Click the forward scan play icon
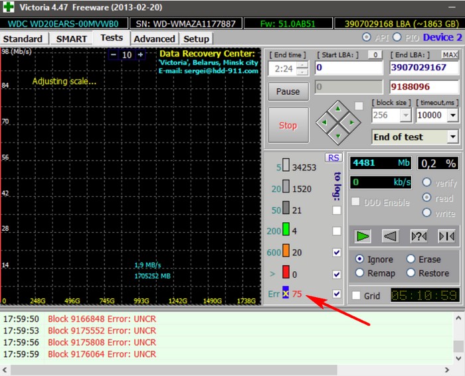Screen dimensions: 465x376 [363, 235]
